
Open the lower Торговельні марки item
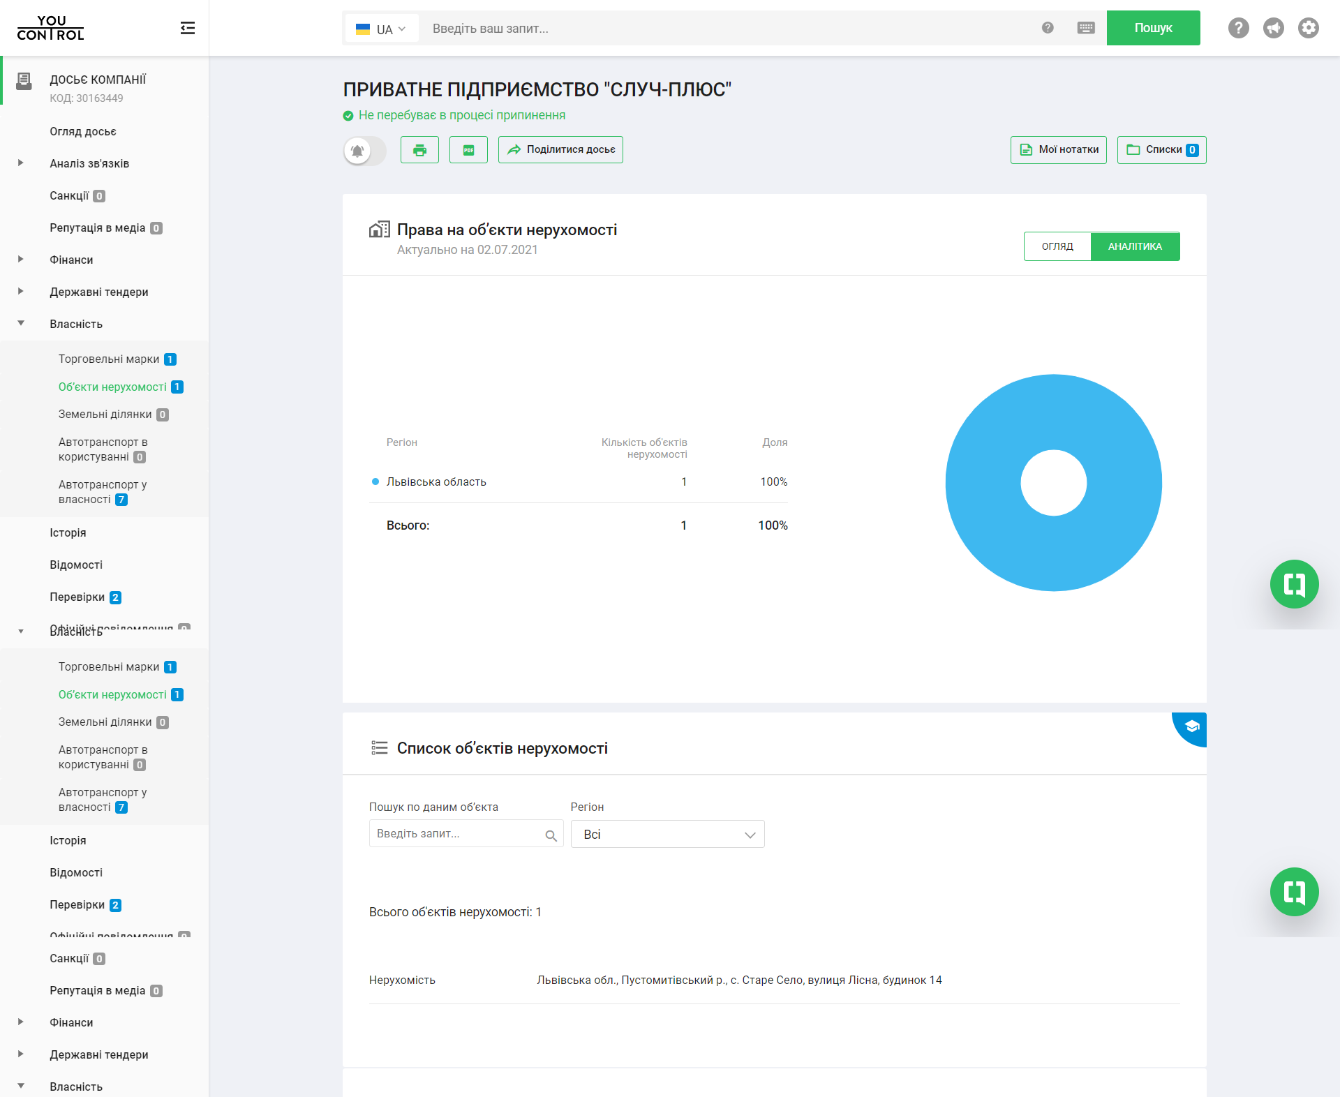[117, 667]
